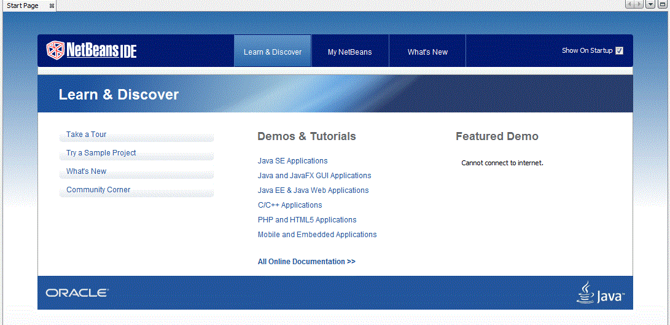Click the Demos & Tutorials heading
This screenshot has width=670, height=325.
307,136
